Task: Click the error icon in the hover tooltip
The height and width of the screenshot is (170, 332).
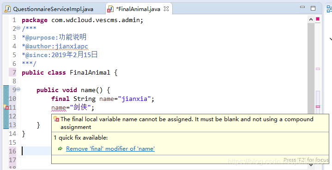Action: [56, 119]
